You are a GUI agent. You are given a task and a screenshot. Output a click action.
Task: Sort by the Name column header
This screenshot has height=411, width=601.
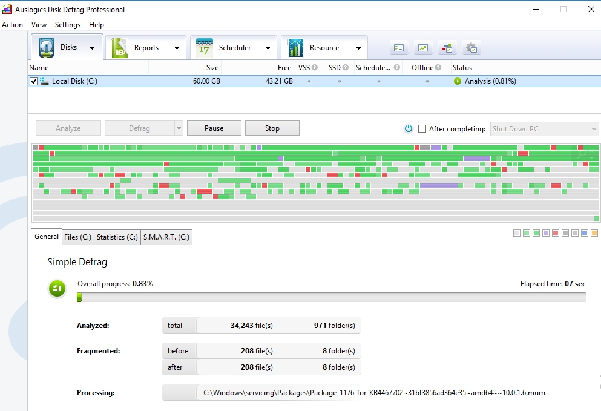pos(88,67)
